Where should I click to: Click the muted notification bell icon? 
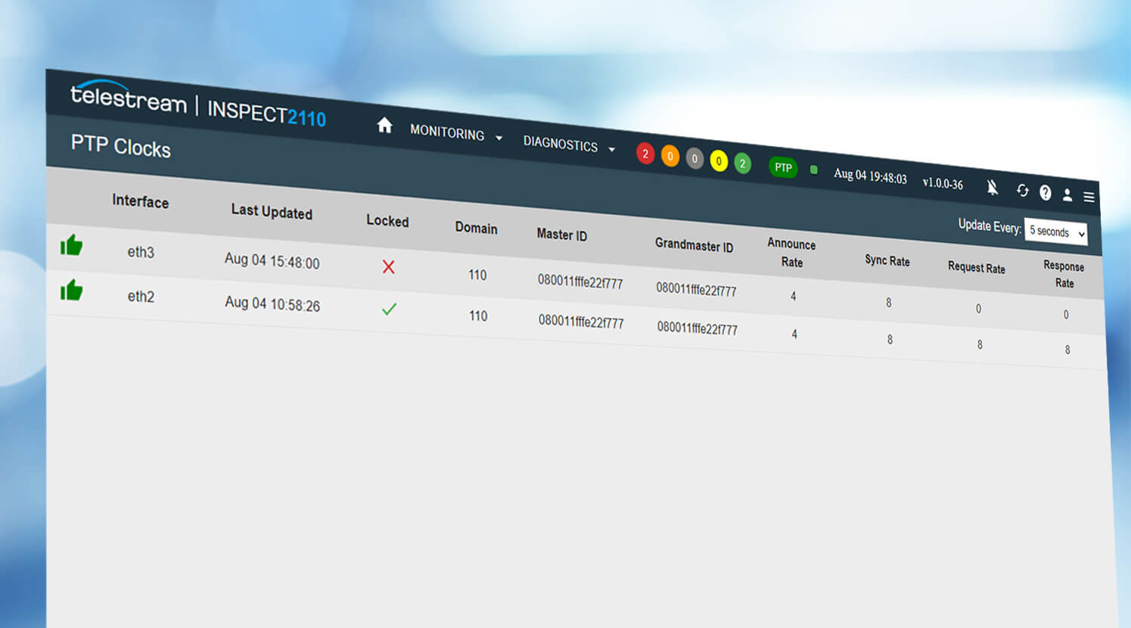click(992, 187)
